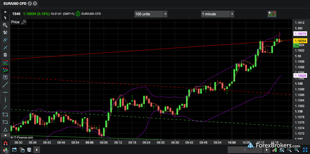Zoom out the chart with minus magnifier

coord(289,150)
